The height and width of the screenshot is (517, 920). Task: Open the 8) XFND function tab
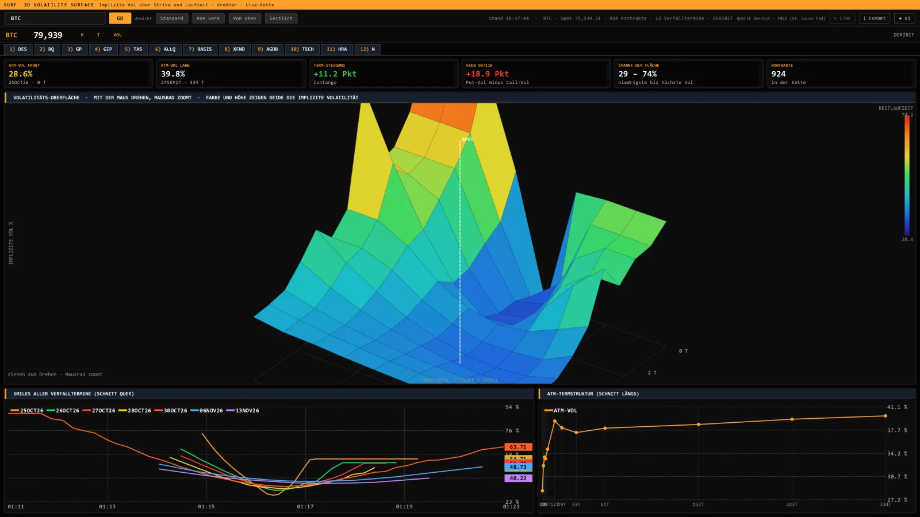tap(235, 49)
